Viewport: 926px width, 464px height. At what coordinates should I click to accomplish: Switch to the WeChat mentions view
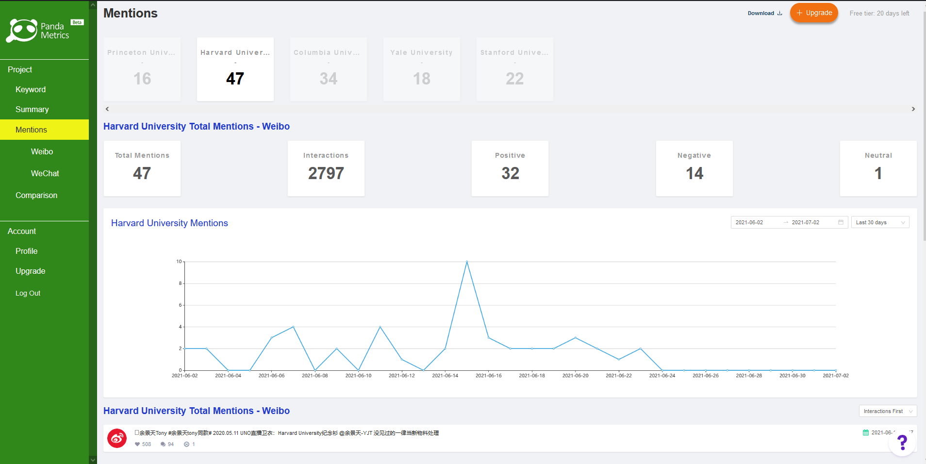[x=45, y=173]
